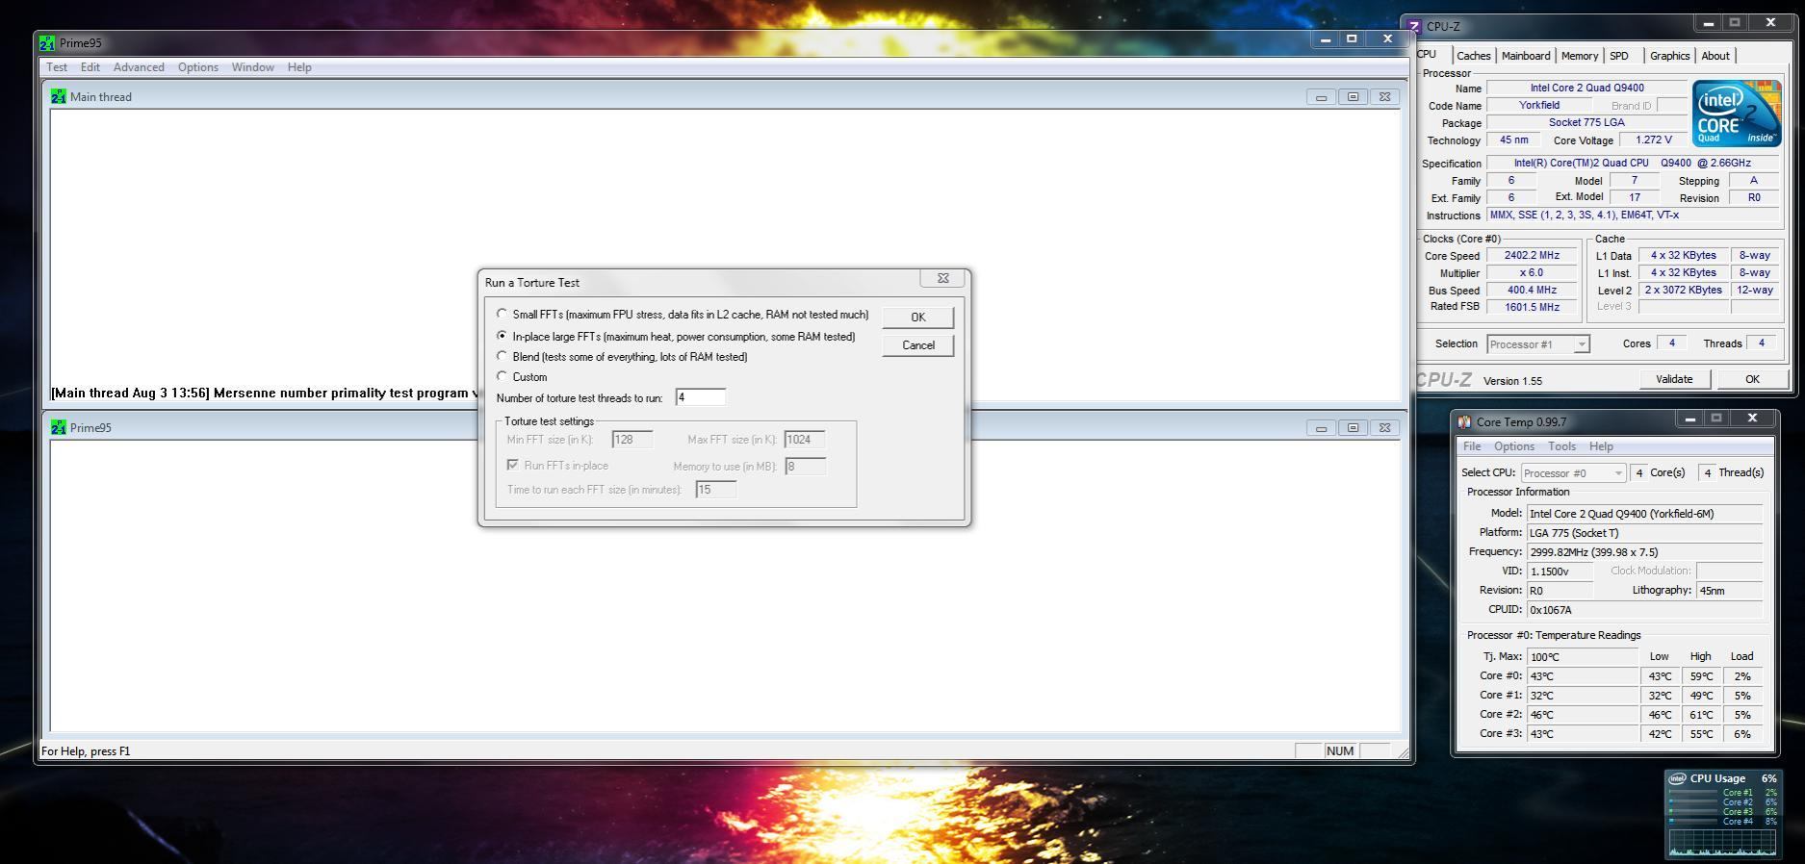Image resolution: width=1805 pixels, height=864 pixels.
Task: Open Prime95 Options menu
Action: 197,67
